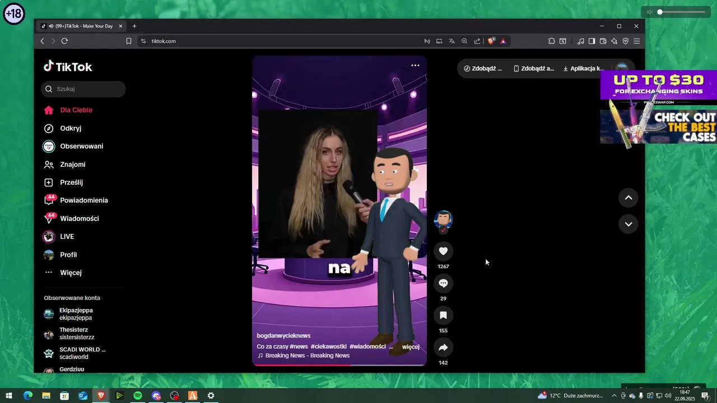Open the three-dot menu on the video
The width and height of the screenshot is (717, 403).
415,65
